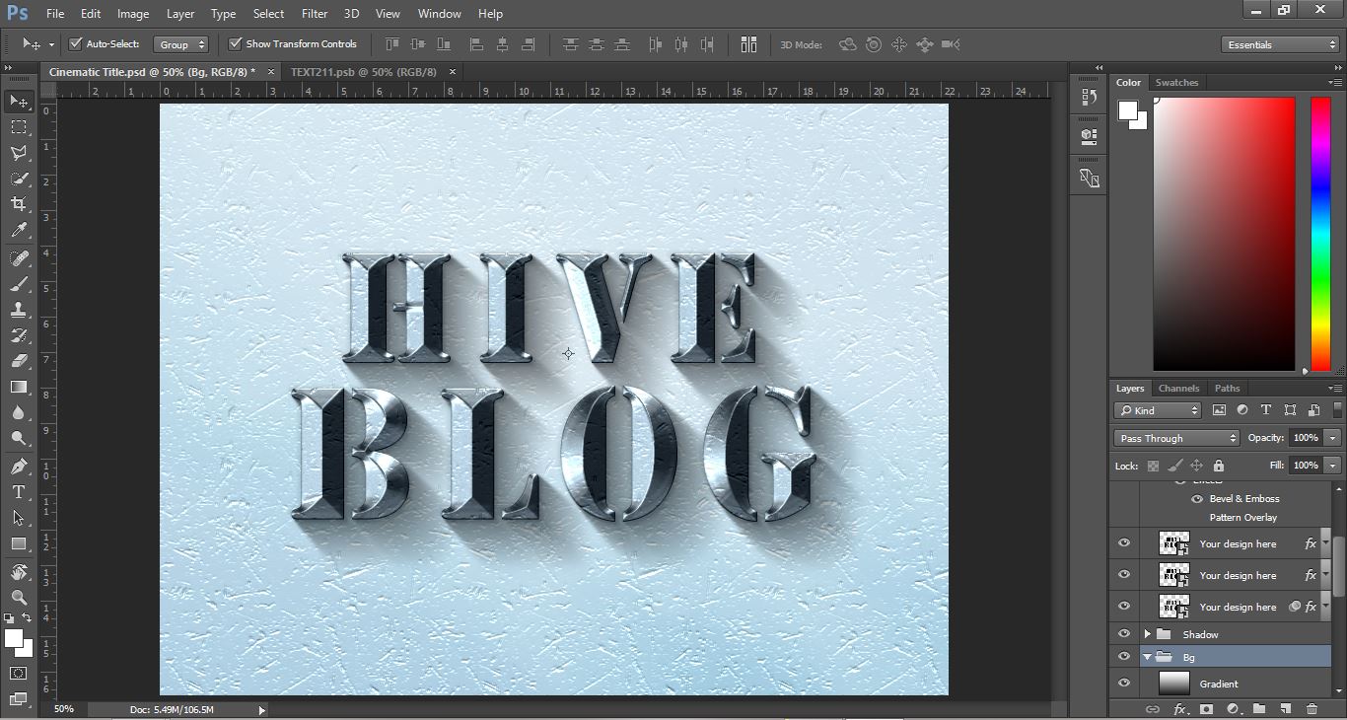Select the Pen tool
The width and height of the screenshot is (1347, 720).
(x=19, y=467)
